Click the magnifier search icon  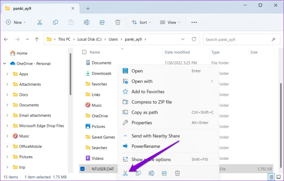click(273, 39)
